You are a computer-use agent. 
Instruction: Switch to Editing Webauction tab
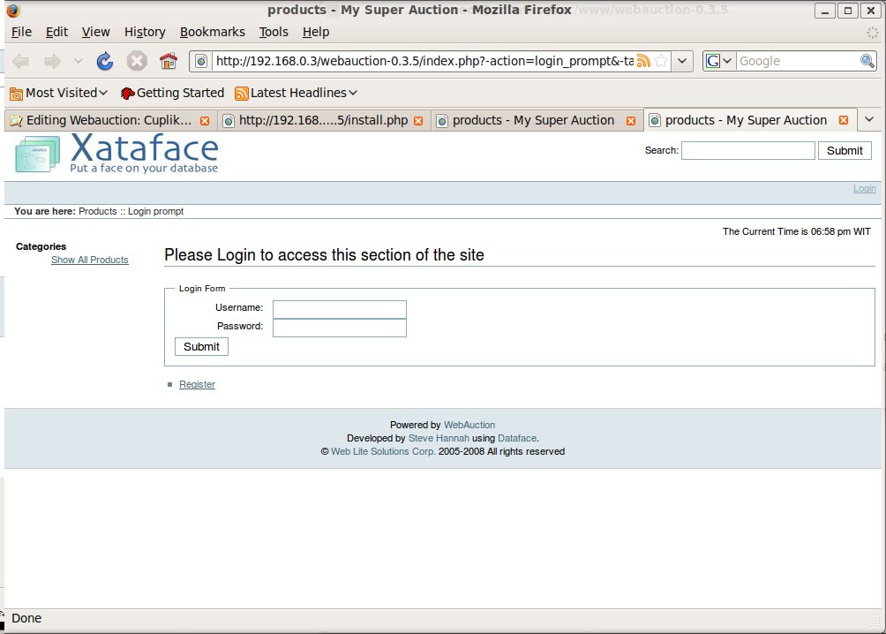click(106, 120)
